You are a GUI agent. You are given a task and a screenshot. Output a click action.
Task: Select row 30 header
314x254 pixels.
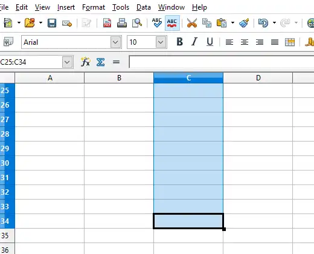coord(7,163)
